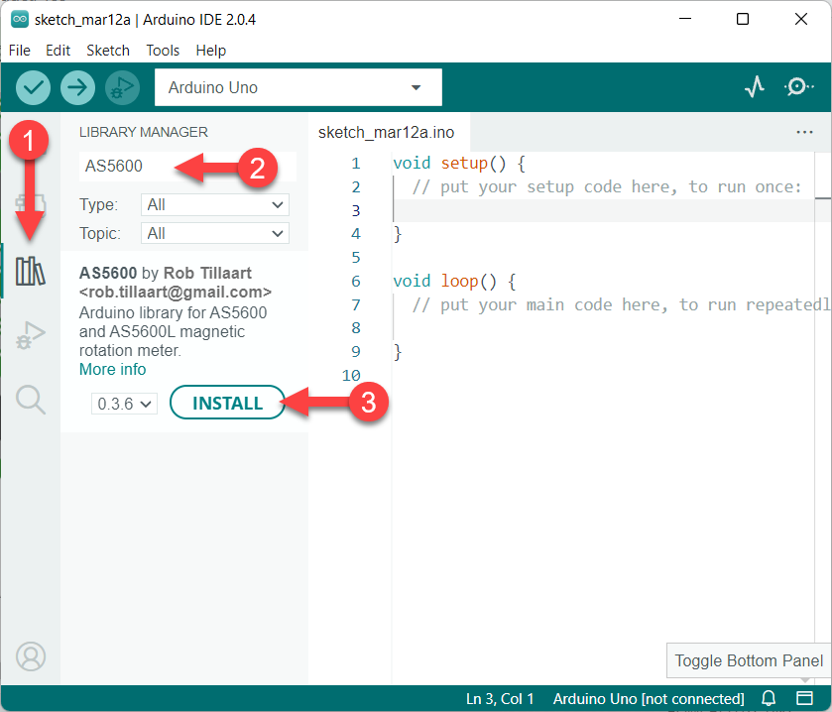Open the Edit menu
The image size is (832, 712).
[58, 51]
